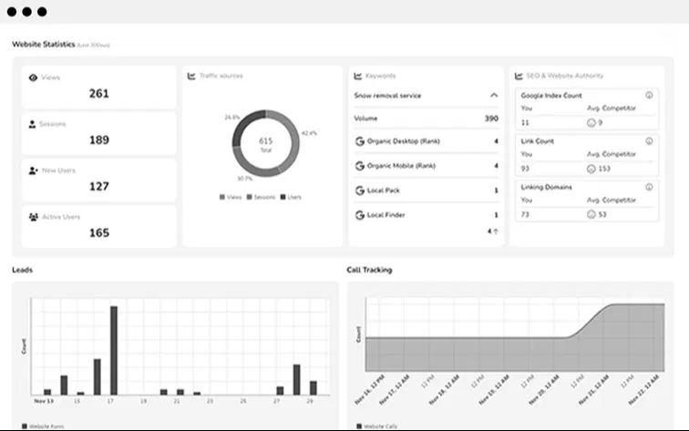The width and height of the screenshot is (689, 431).
Task: Click the Google icon beside Organic Desktop
Action: 359,142
